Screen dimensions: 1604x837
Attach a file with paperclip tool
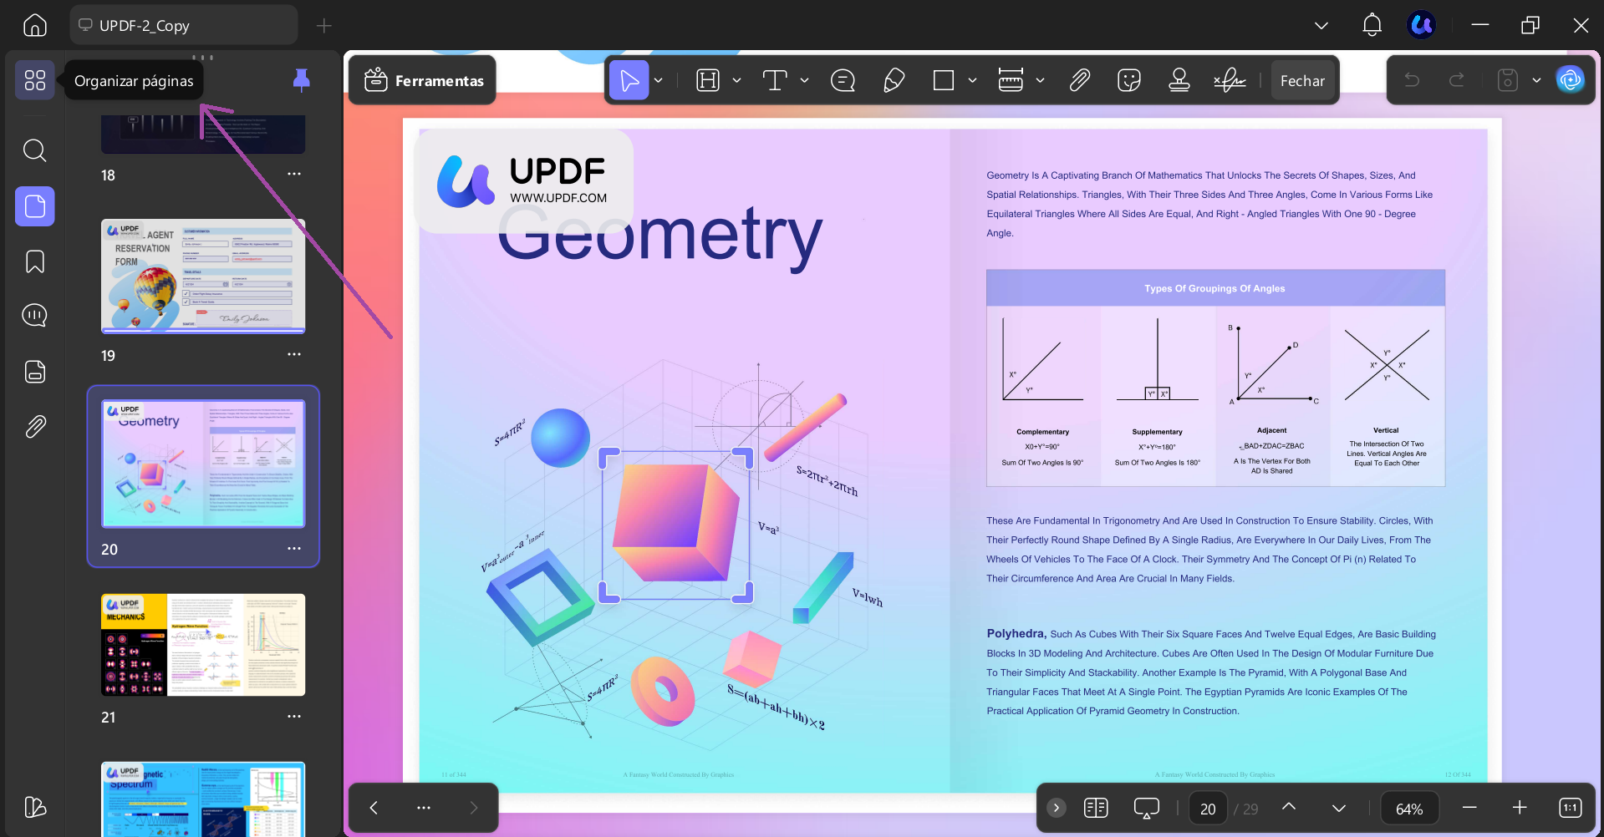tap(1079, 80)
